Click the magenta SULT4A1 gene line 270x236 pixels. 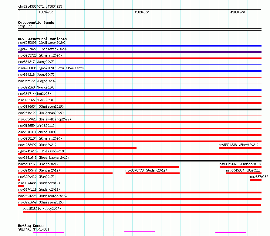140,232
